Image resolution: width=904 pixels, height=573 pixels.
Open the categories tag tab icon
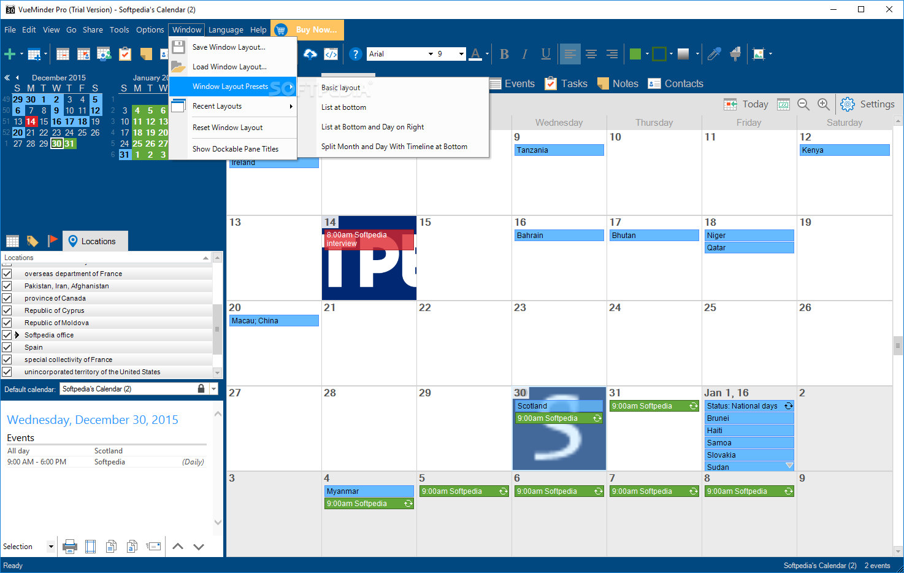pyautogui.click(x=33, y=241)
